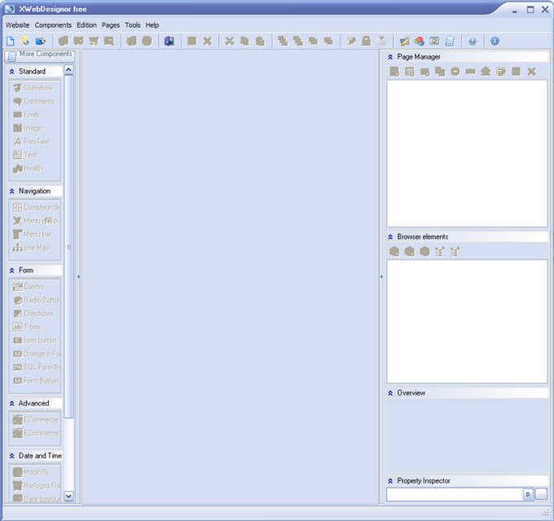Collapse the Standard components group
Viewport: 554px width, 521px height.
click(x=12, y=72)
